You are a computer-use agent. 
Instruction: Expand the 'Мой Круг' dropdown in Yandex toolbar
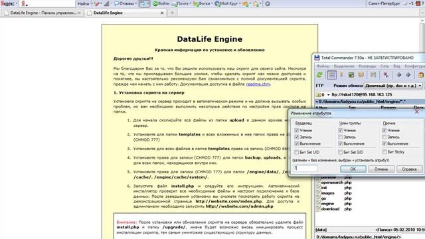click(x=240, y=4)
